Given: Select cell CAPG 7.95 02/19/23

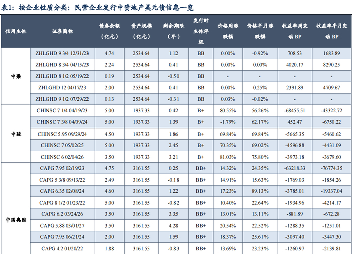Looking at the screenshot, I should pos(62,168).
